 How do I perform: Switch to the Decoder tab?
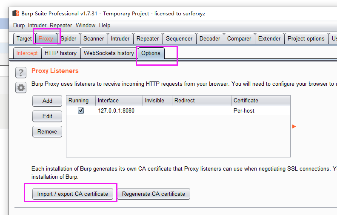[x=210, y=38]
